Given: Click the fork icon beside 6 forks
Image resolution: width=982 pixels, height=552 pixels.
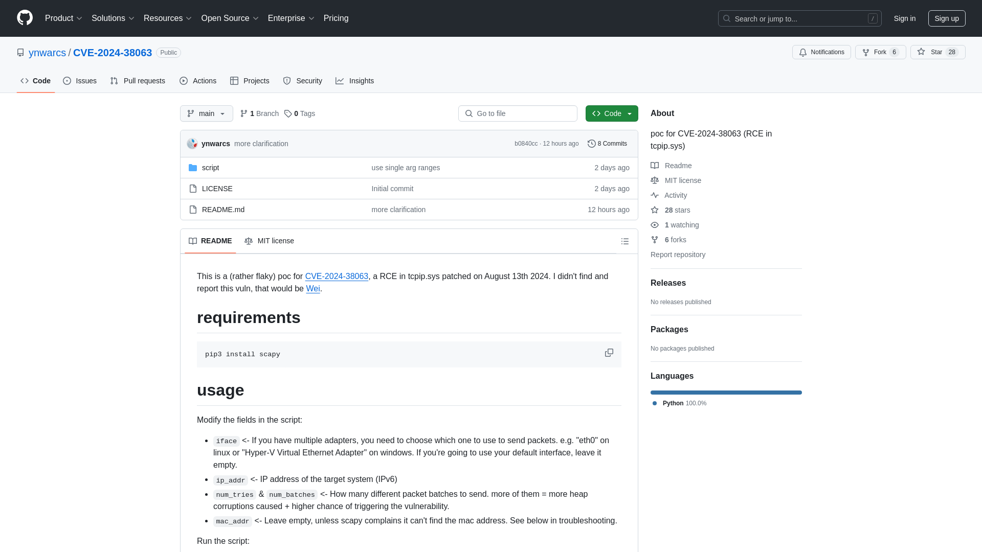Looking at the screenshot, I should 655,240.
